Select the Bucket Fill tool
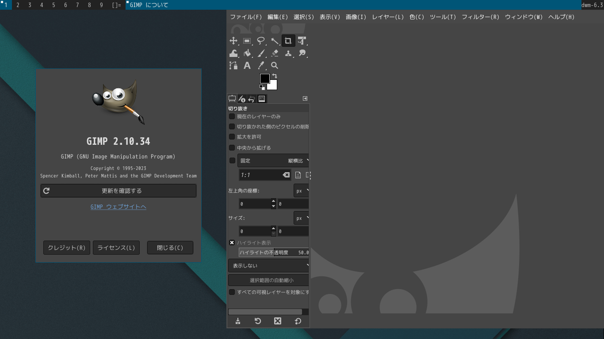The image size is (604, 339). click(247, 53)
